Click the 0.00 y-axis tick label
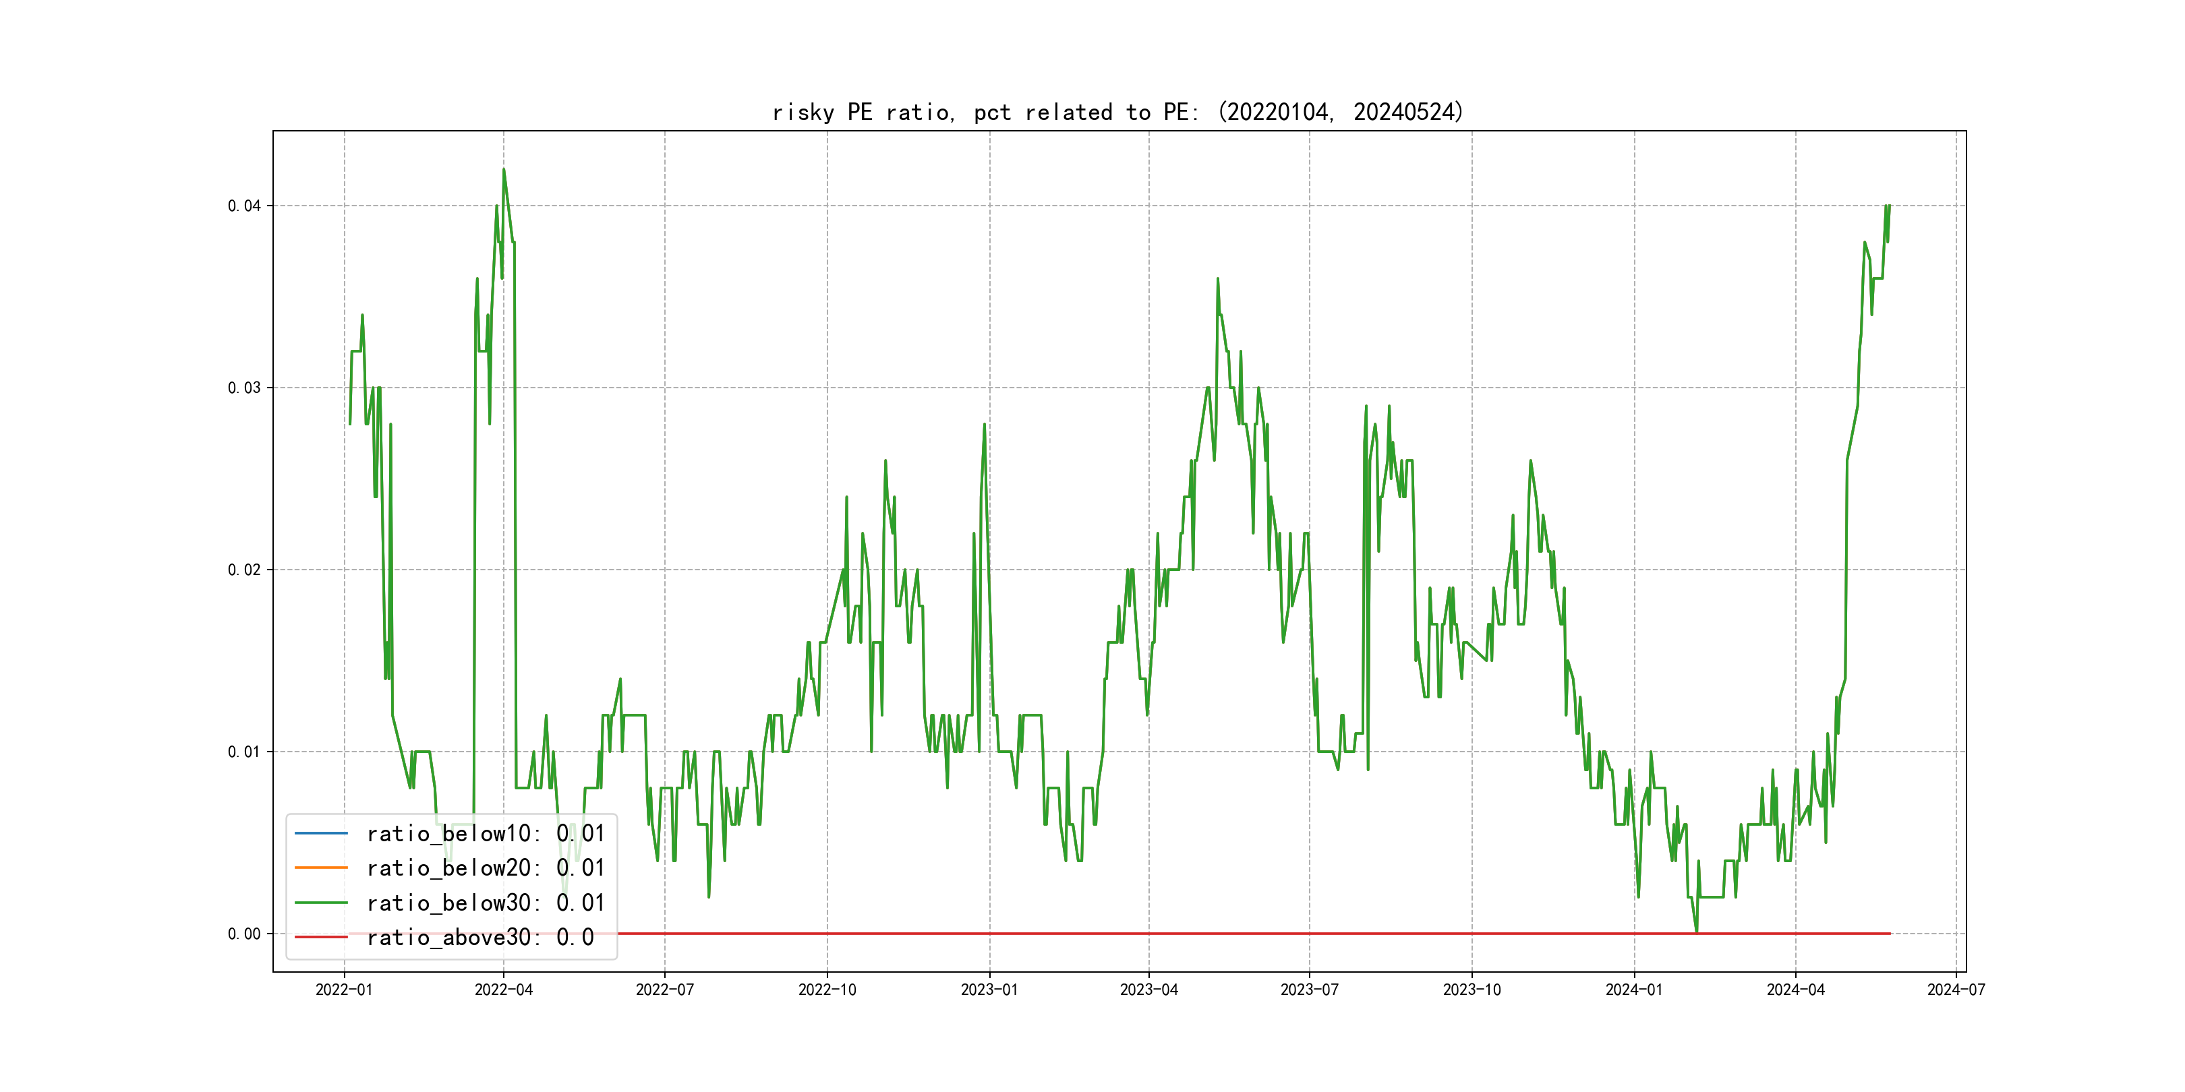 [243, 934]
